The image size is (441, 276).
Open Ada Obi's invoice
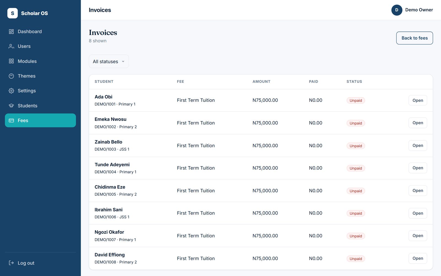[418, 100]
